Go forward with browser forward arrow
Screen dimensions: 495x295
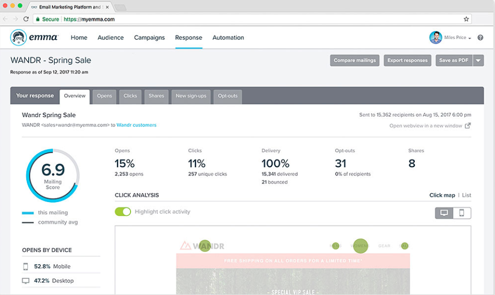pyautogui.click(x=15, y=19)
